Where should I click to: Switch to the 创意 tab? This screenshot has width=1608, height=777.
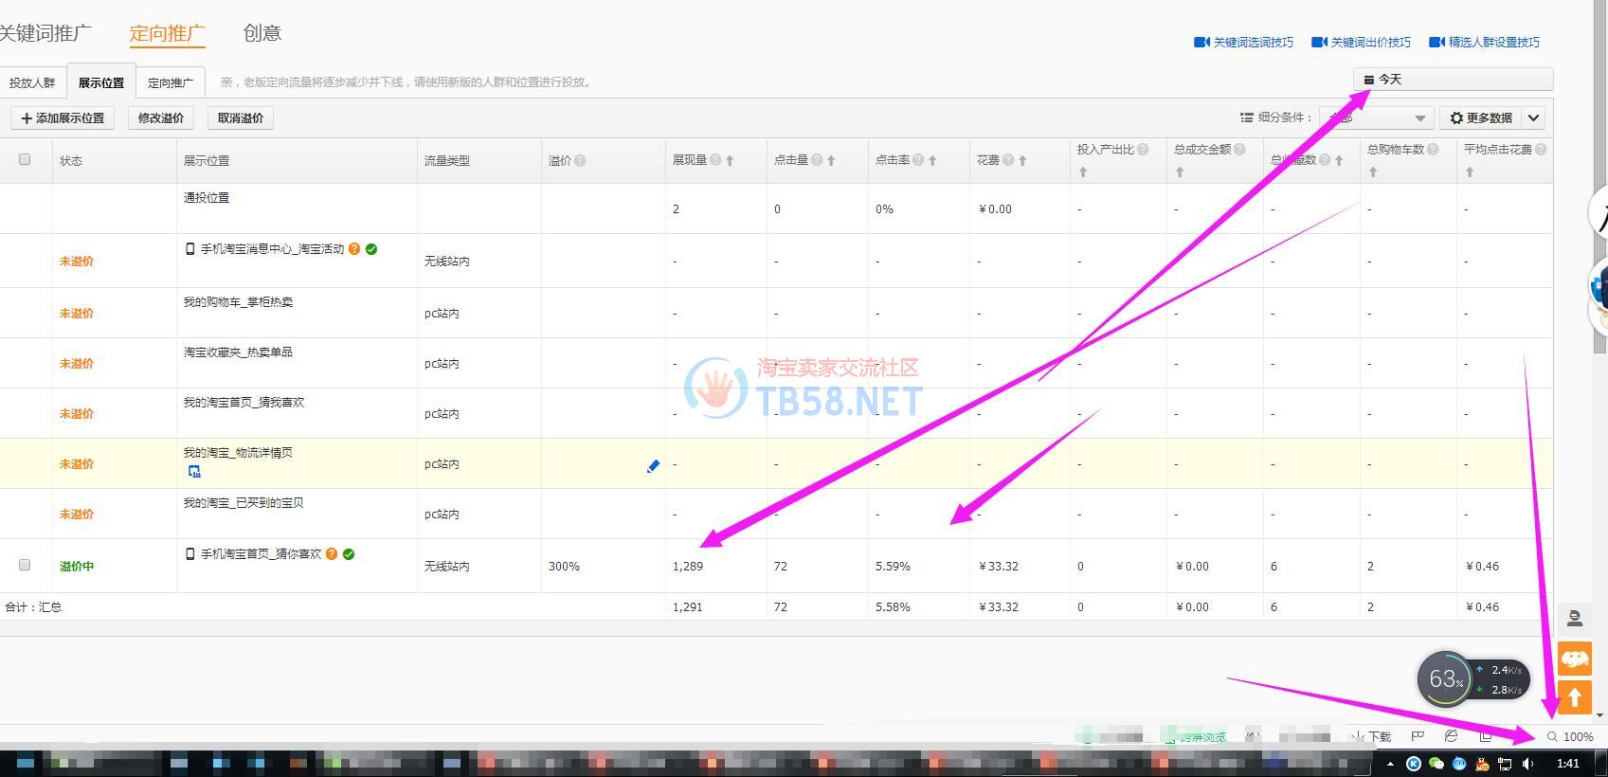point(262,33)
